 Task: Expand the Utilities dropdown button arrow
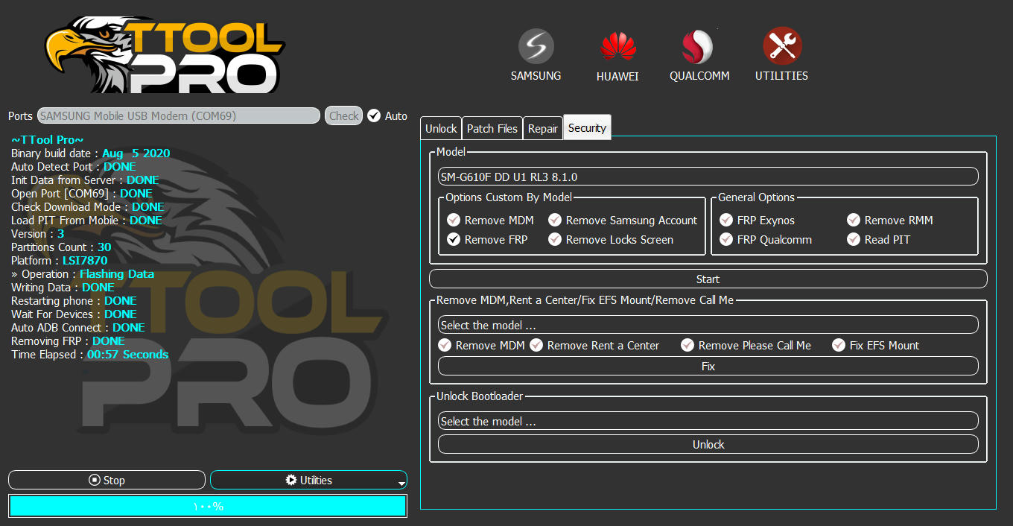tap(401, 484)
